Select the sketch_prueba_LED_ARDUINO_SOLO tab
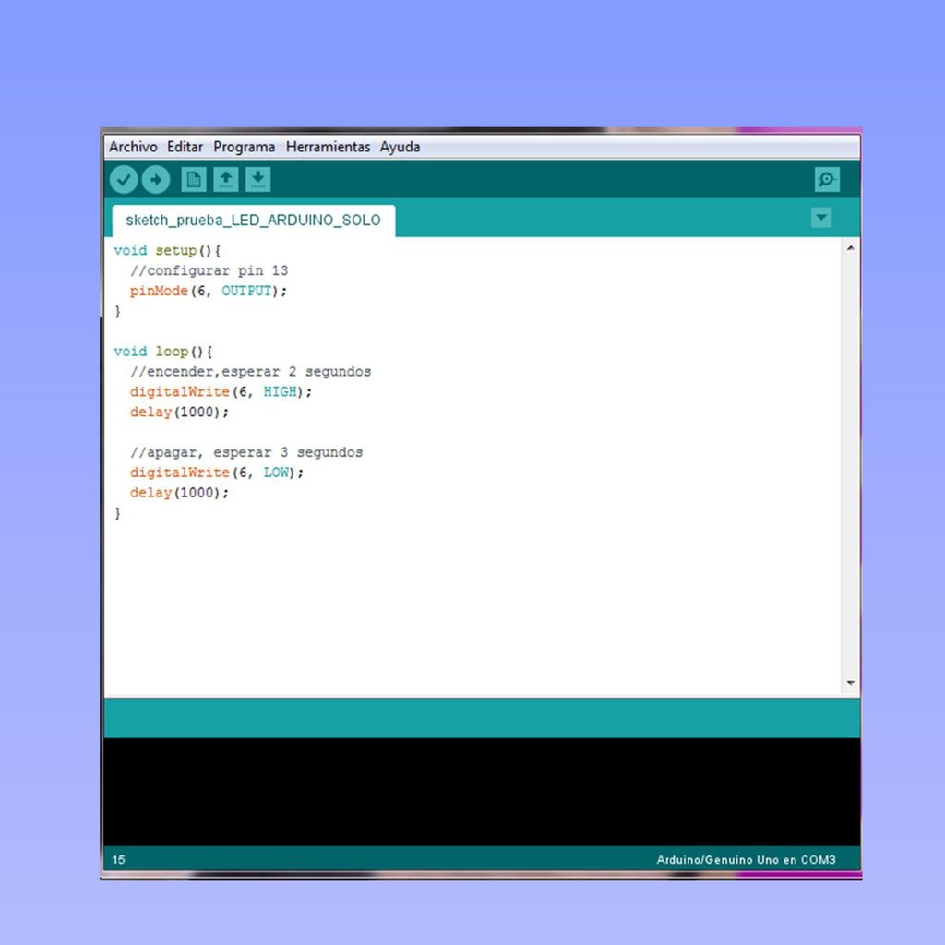Viewport: 945px width, 945px height. 254,221
